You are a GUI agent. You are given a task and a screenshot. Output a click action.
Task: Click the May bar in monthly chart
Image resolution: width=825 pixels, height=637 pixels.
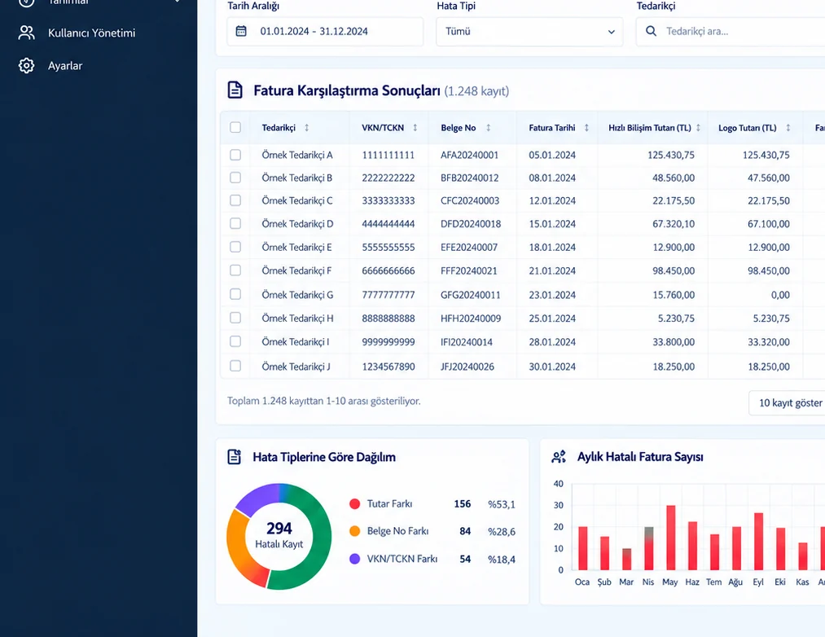(x=670, y=538)
